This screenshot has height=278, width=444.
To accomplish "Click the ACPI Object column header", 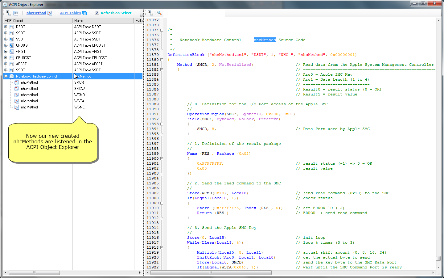I will (37, 21).
